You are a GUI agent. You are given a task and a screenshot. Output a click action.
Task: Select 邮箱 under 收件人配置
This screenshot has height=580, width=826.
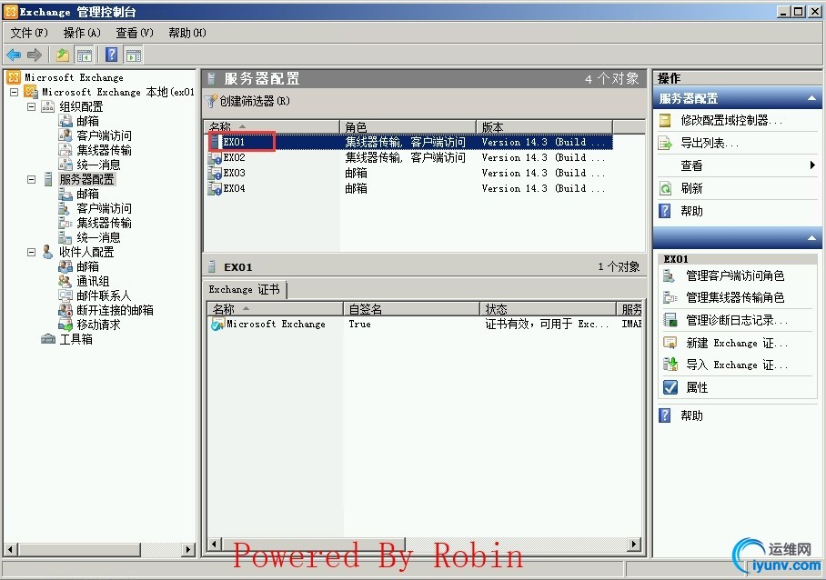tap(87, 267)
